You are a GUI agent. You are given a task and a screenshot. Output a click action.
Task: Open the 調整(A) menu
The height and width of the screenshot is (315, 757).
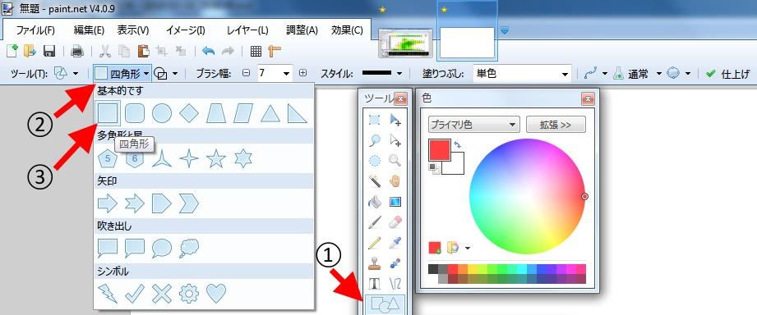coord(302,30)
